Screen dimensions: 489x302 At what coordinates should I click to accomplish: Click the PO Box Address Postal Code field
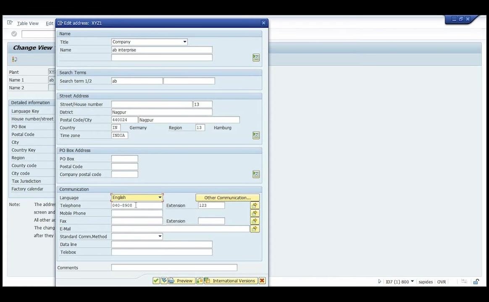124,167
